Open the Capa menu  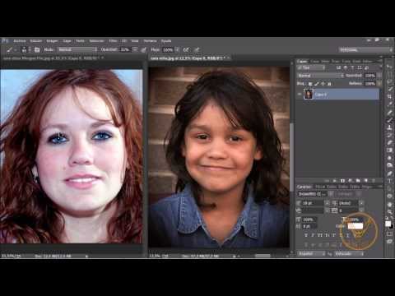[67, 41]
